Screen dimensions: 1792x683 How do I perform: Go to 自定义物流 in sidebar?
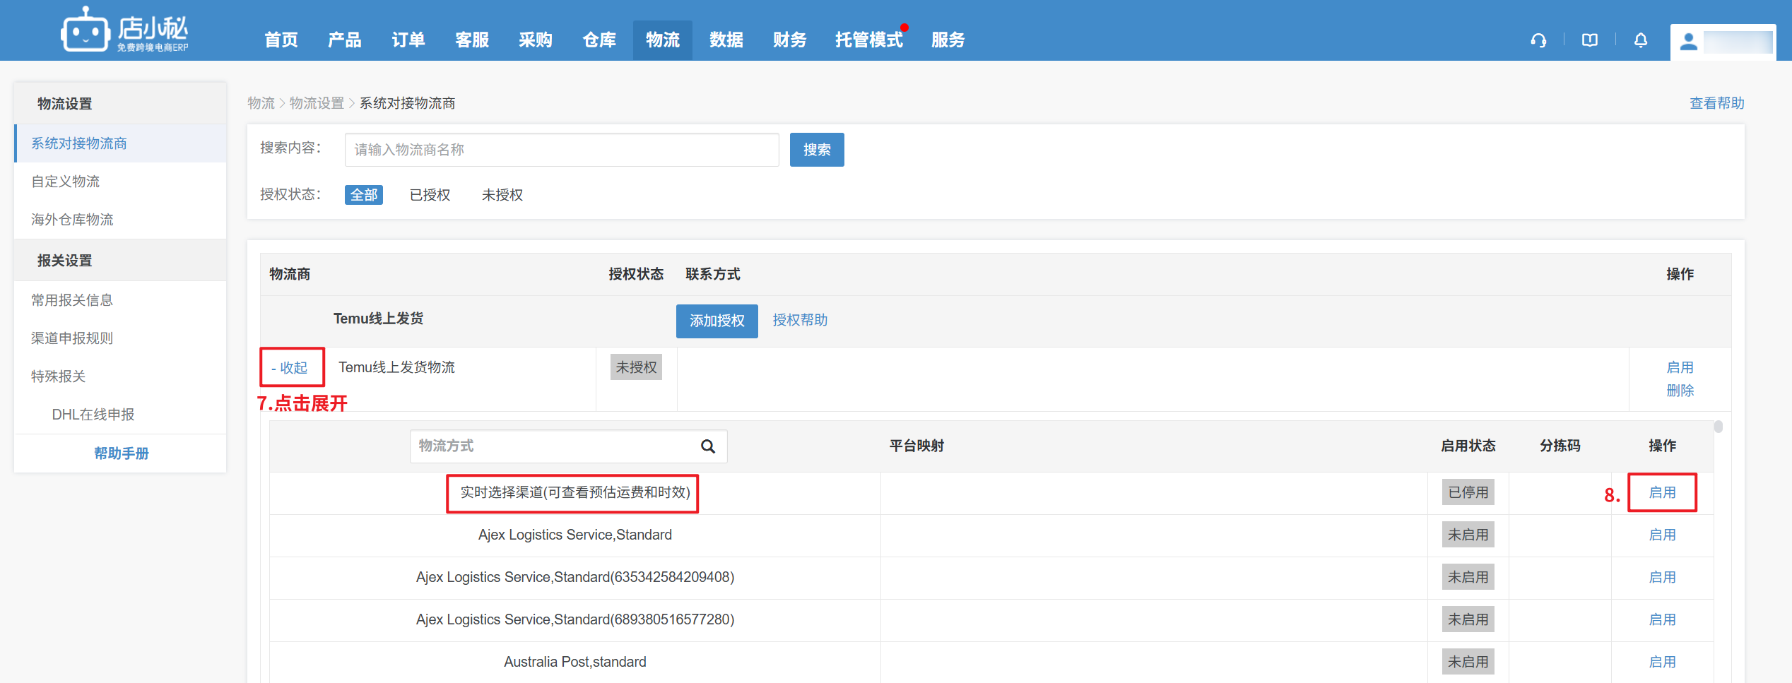click(66, 182)
